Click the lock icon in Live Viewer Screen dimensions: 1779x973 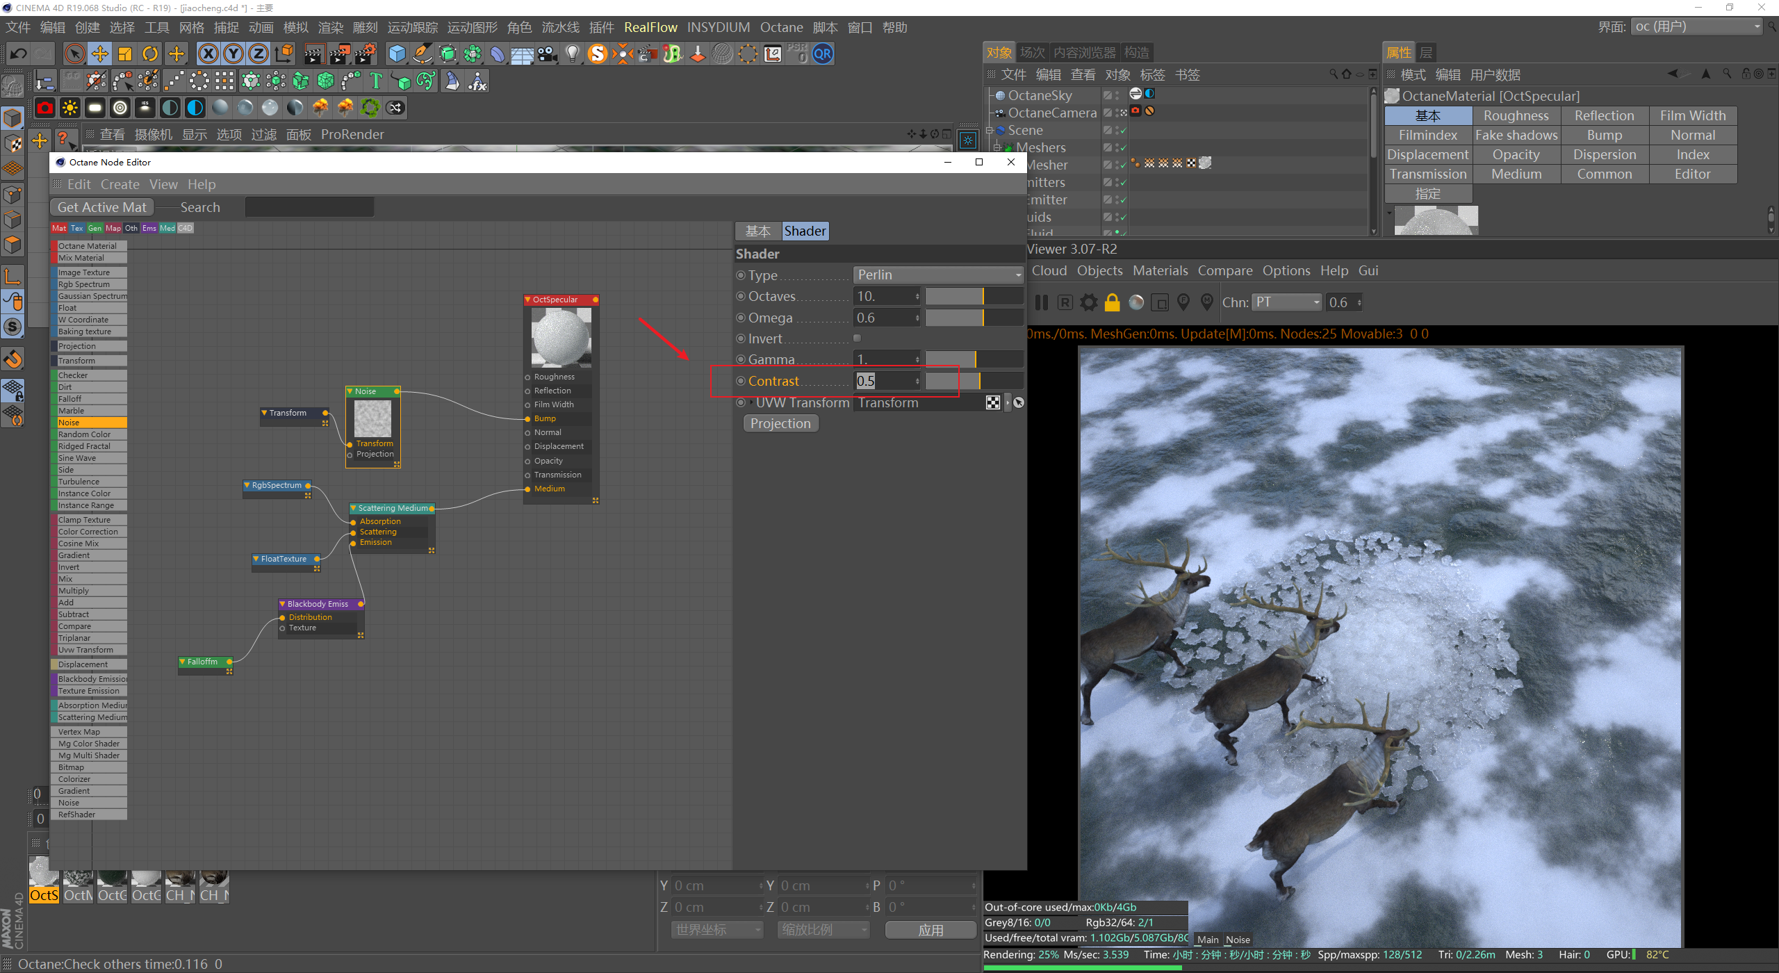[x=1112, y=302]
